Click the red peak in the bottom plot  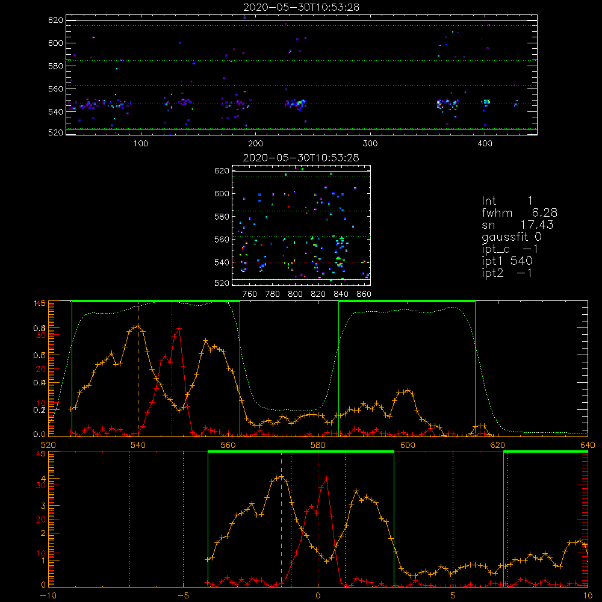click(327, 479)
